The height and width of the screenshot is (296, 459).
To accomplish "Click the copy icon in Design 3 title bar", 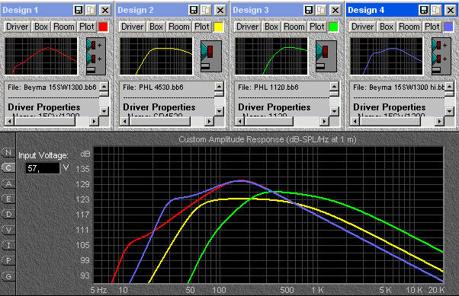I will (322, 10).
